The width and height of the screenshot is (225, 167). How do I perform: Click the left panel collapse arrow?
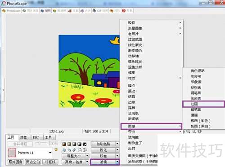(3, 90)
